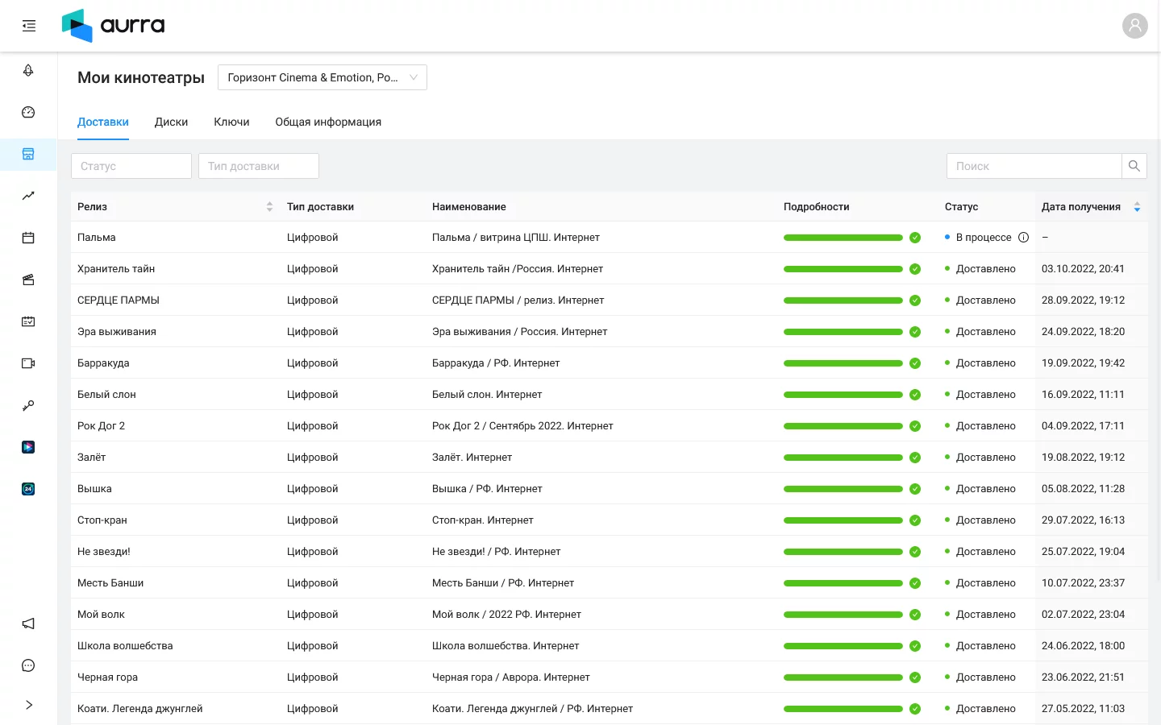The width and height of the screenshot is (1161, 725).
Task: Open the trend chart analytics icon
Action: click(x=28, y=196)
